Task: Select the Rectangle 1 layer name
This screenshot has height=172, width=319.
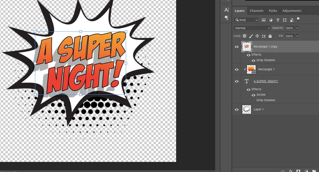Action: (x=266, y=69)
